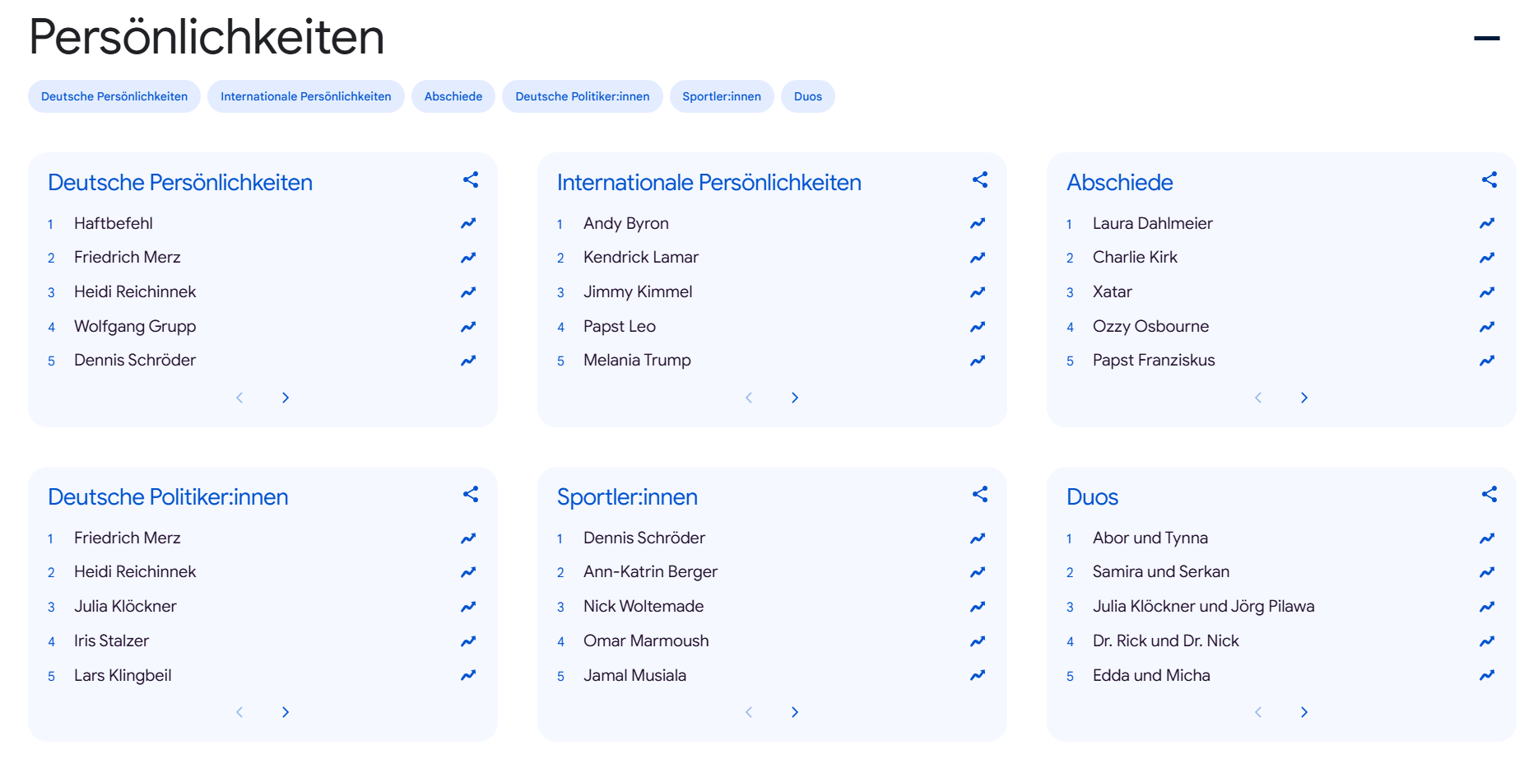This screenshot has height=764, width=1538.
Task: Go to next page of Deutsche Persönlichkeiten
Action: (x=286, y=398)
